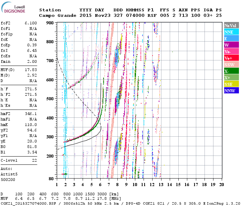Click the 500 km height axis label
The width and height of the screenshot is (241, 206).
50,99
